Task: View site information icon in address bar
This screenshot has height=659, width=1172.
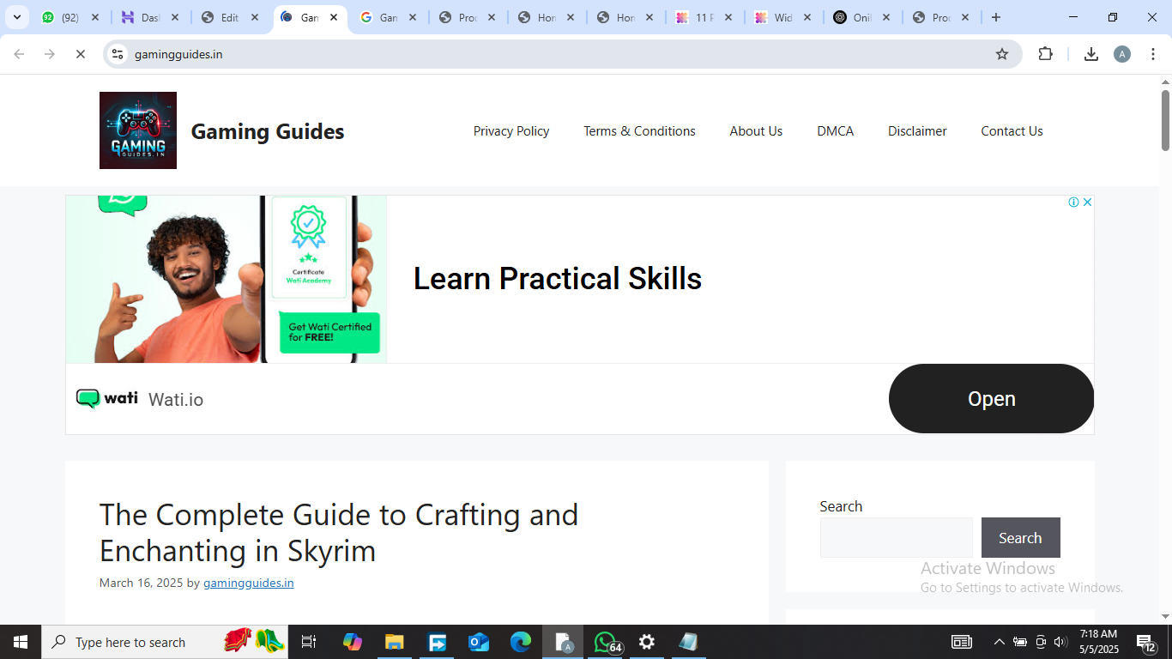Action: [x=118, y=54]
